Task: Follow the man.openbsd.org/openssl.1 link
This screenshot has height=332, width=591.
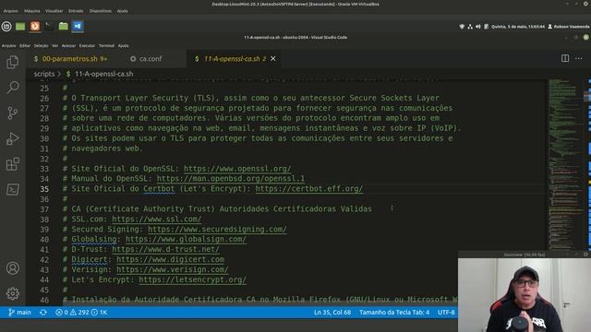Action: 231,178
